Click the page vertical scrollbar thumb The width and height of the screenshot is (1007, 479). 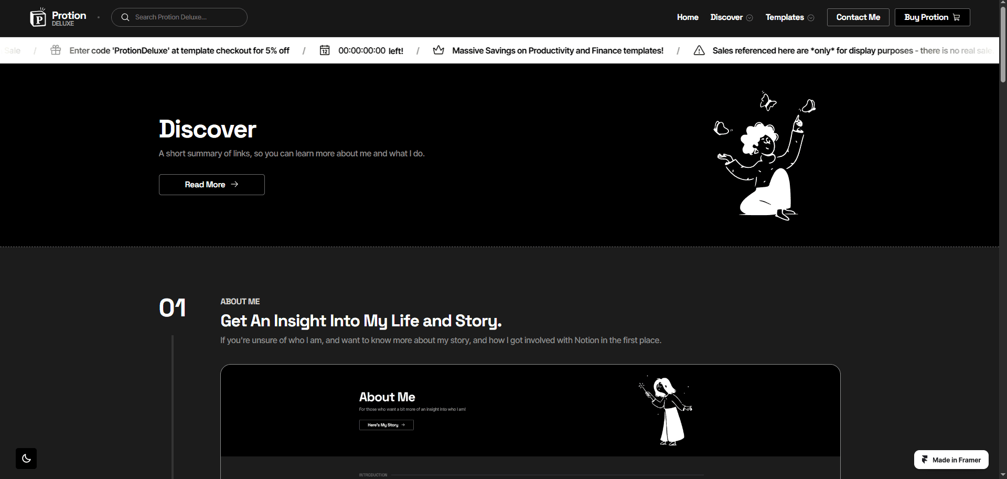(x=1003, y=46)
